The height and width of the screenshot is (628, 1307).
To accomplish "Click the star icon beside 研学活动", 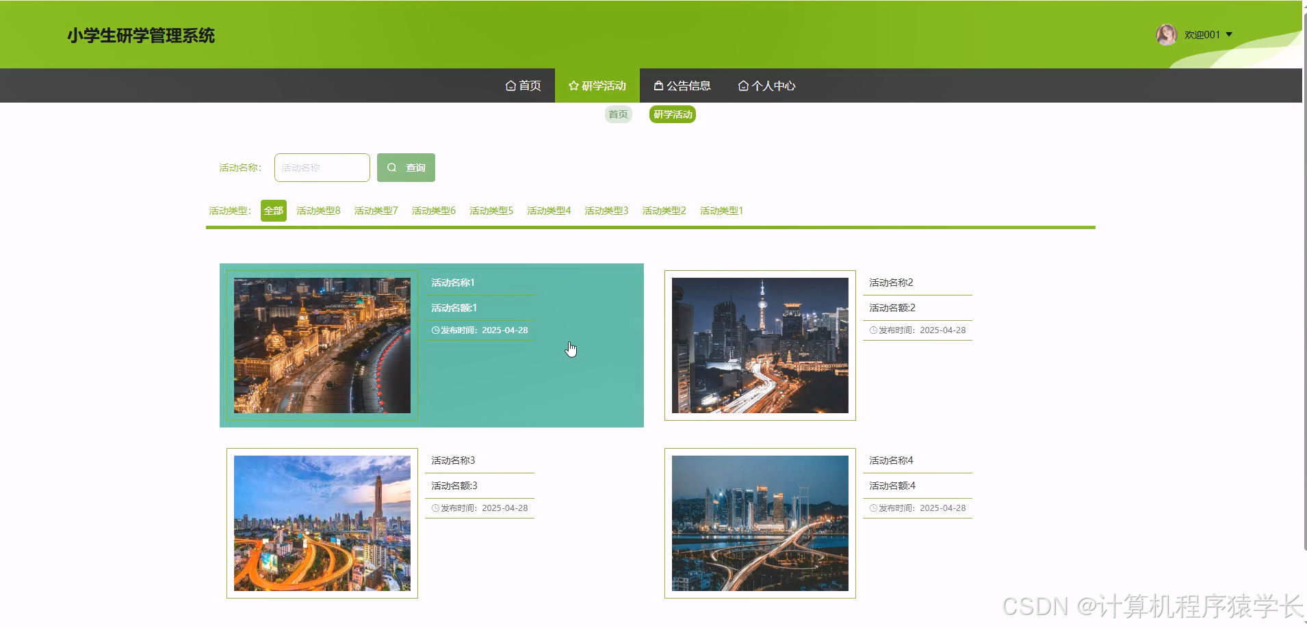I will tap(573, 86).
